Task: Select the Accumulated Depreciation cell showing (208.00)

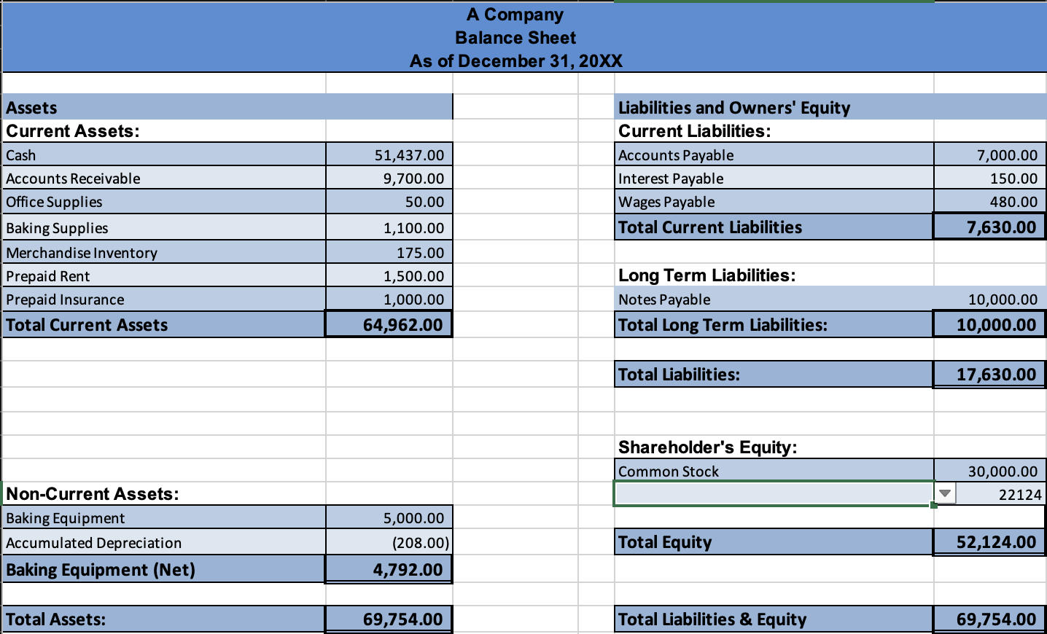Action: tap(389, 542)
